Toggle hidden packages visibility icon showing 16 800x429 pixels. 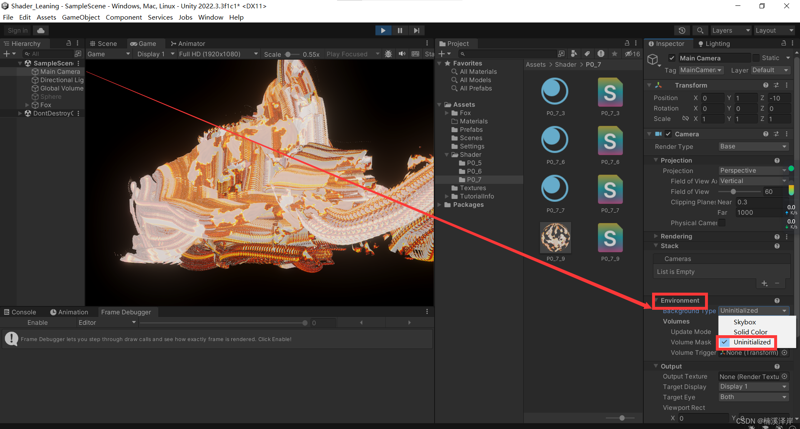click(x=632, y=54)
